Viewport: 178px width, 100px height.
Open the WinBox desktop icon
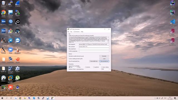click(11, 22)
